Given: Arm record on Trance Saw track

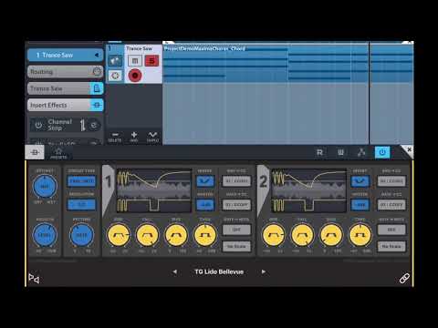Looking at the screenshot, I should click(135, 76).
